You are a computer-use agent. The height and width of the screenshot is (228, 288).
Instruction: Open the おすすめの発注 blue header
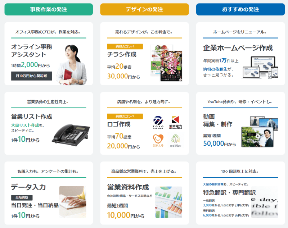click(x=240, y=9)
